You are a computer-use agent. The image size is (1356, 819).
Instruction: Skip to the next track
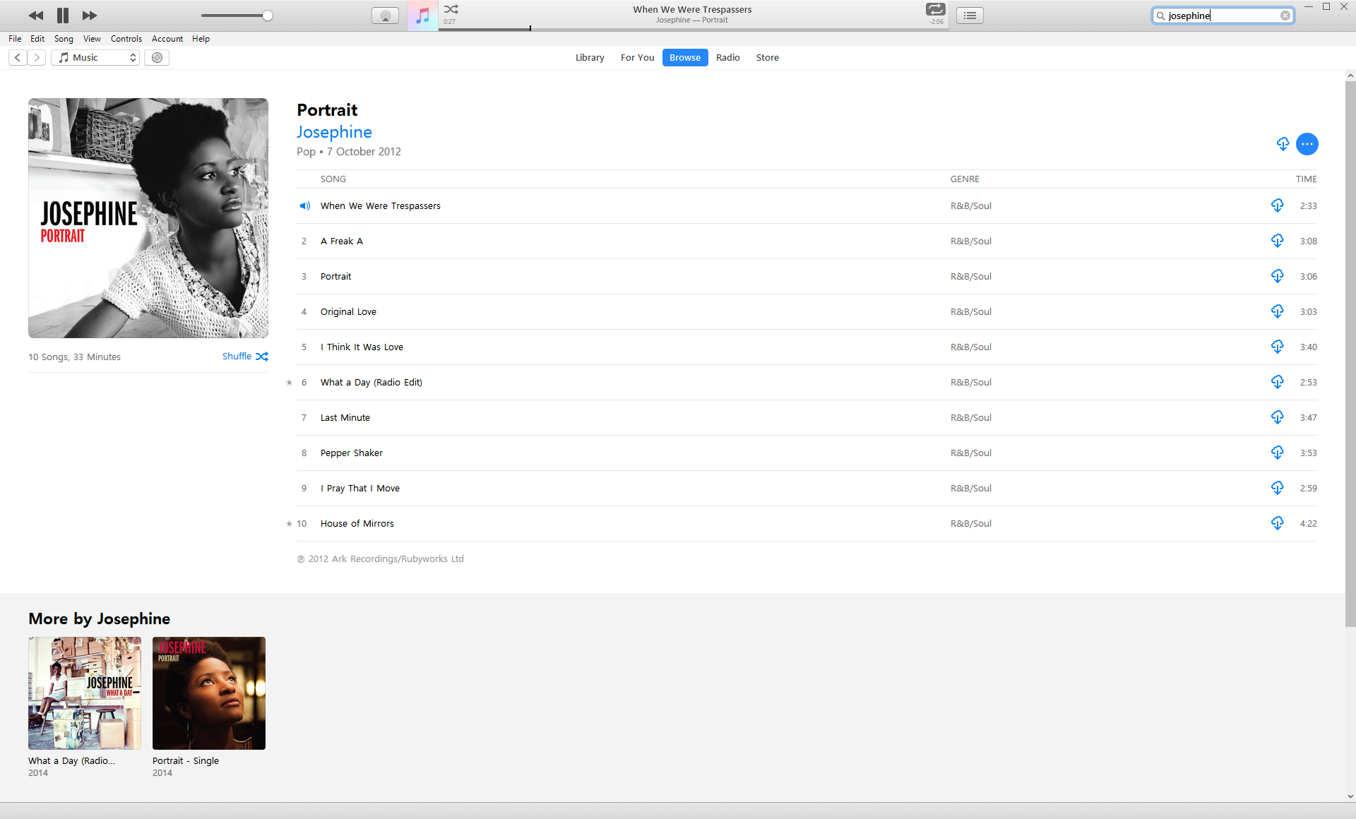(x=90, y=16)
